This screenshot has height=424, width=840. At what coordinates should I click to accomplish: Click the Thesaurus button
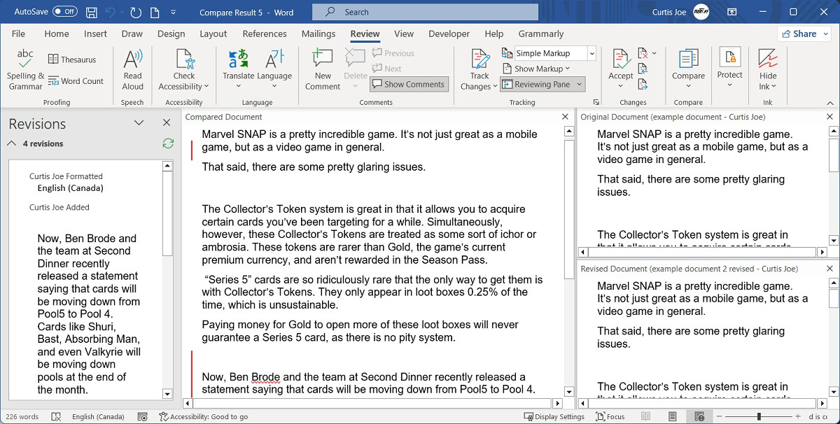coord(71,59)
